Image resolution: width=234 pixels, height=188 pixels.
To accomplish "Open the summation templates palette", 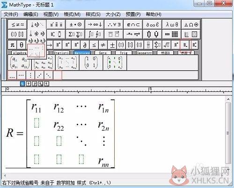I will tap(75, 34).
